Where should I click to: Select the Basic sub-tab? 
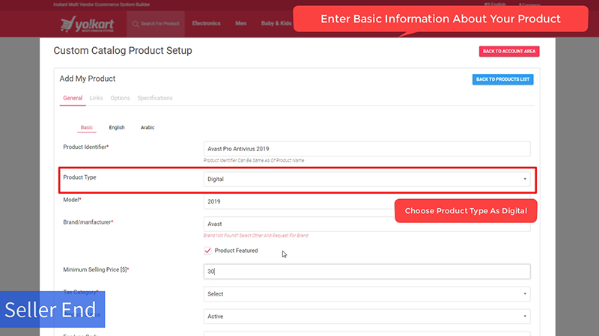[x=87, y=127]
